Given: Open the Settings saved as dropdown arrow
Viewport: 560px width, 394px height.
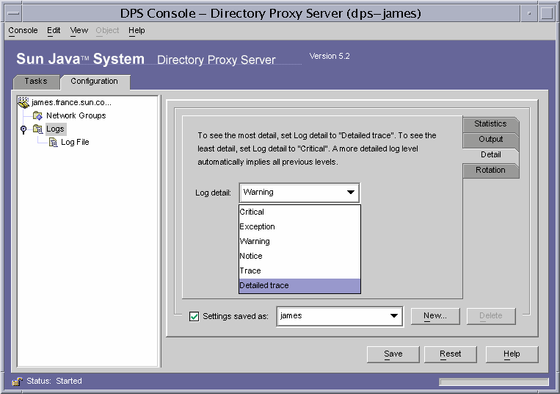Looking at the screenshot, I should (394, 315).
